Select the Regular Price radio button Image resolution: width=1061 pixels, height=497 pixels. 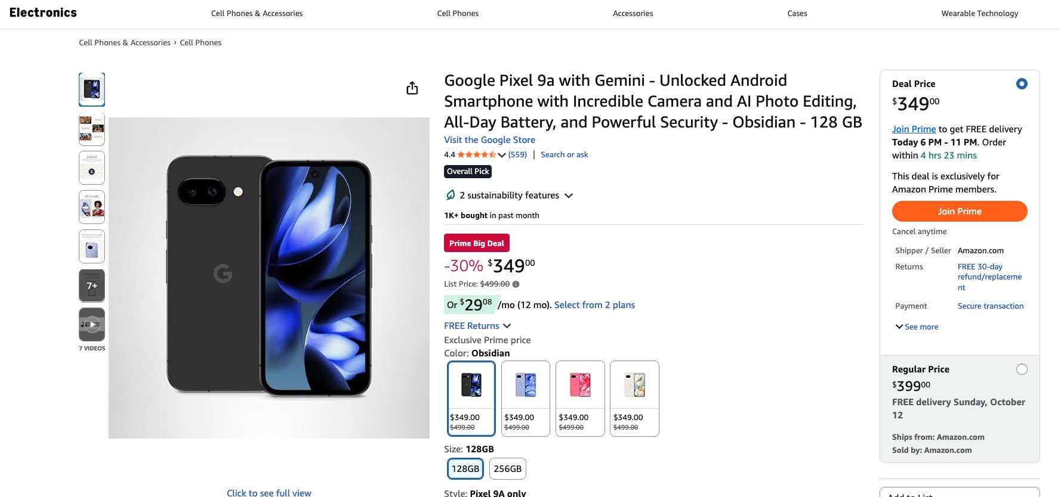[1022, 369]
